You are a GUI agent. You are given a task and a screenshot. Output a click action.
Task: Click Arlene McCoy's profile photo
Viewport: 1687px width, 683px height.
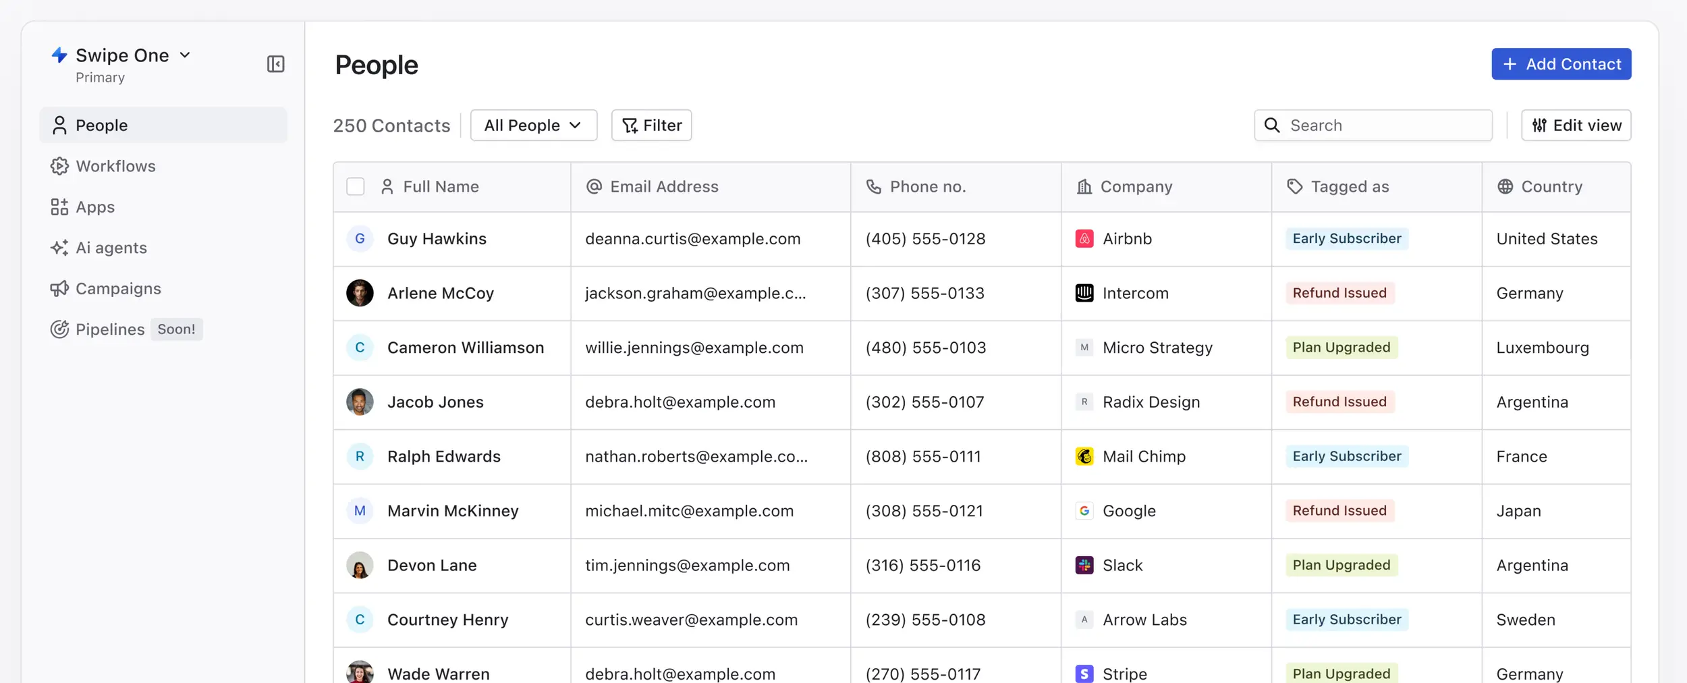[x=360, y=293]
